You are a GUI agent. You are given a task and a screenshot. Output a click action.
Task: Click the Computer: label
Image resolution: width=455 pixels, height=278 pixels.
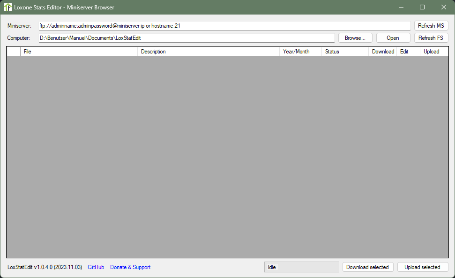tap(19, 38)
